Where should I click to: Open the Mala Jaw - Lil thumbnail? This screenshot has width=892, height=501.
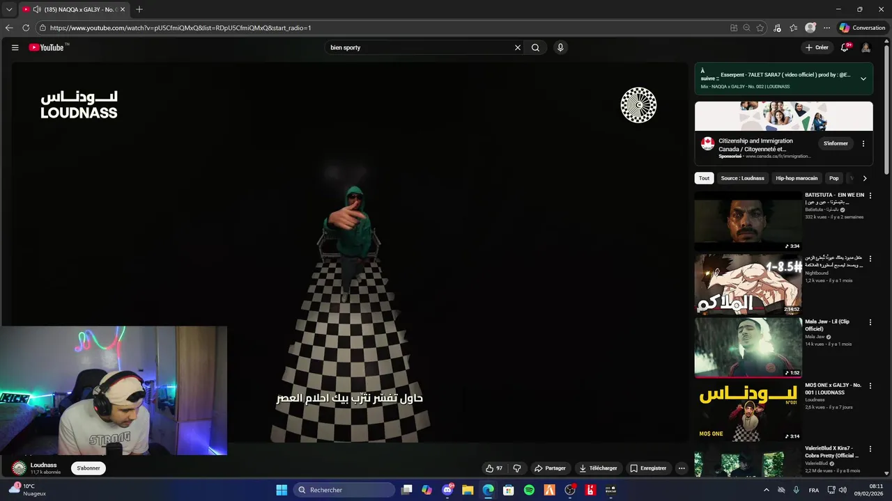pos(748,347)
